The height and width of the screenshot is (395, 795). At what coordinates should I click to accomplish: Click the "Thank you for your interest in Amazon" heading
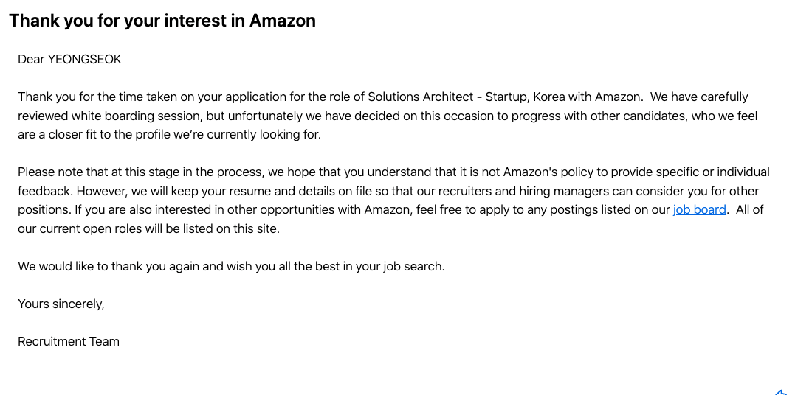coord(162,21)
